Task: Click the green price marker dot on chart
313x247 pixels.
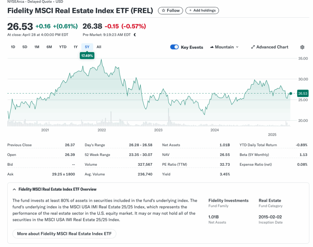Action: (x=291, y=94)
